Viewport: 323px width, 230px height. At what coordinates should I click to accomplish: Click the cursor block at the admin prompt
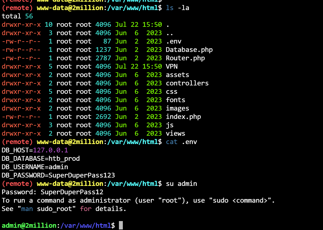click(121, 225)
